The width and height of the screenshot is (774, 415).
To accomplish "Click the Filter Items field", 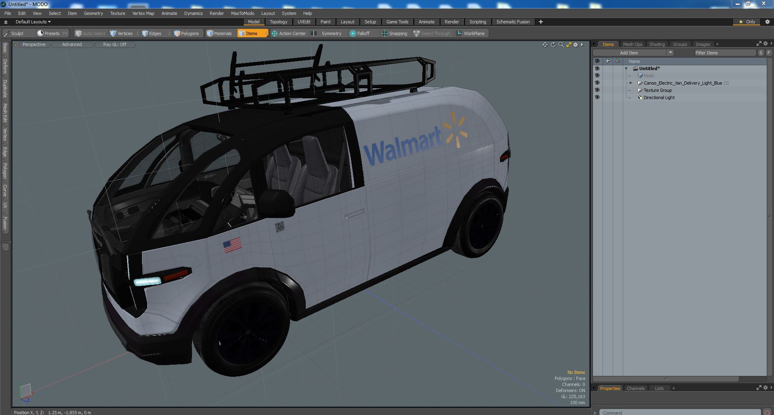I will (725, 53).
